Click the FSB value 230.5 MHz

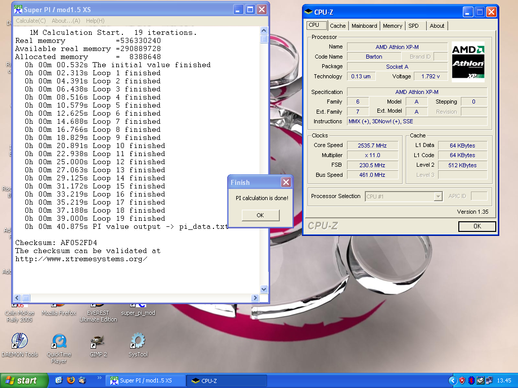[372, 165]
